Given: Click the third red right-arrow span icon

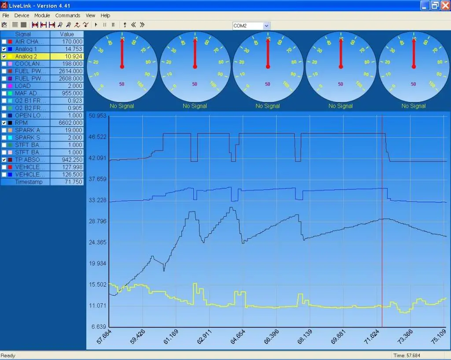Looking at the screenshot, I should (x=52, y=25).
